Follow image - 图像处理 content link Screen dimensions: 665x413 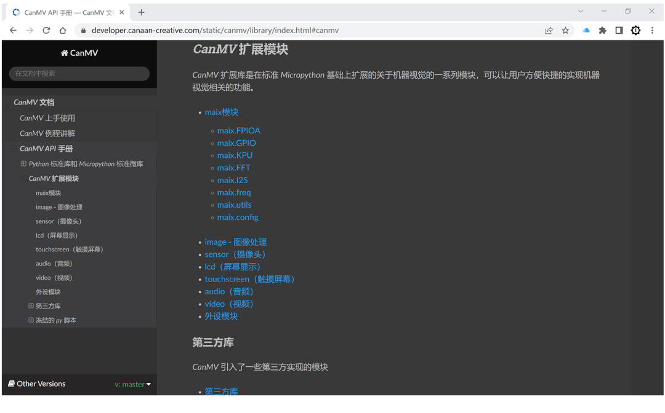click(236, 242)
